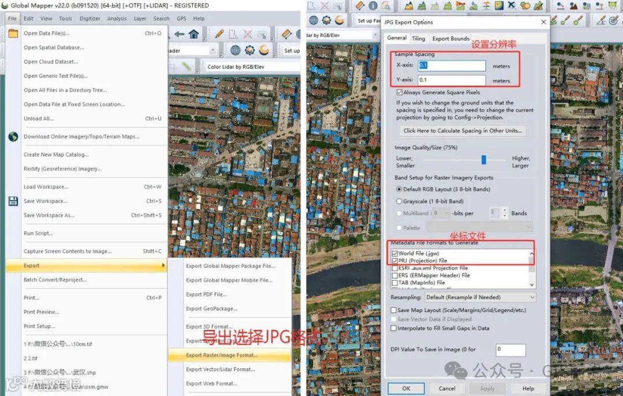Screen dimensions: 623x396
Task: Click the DPI Value to Save field
Action: [511, 349]
